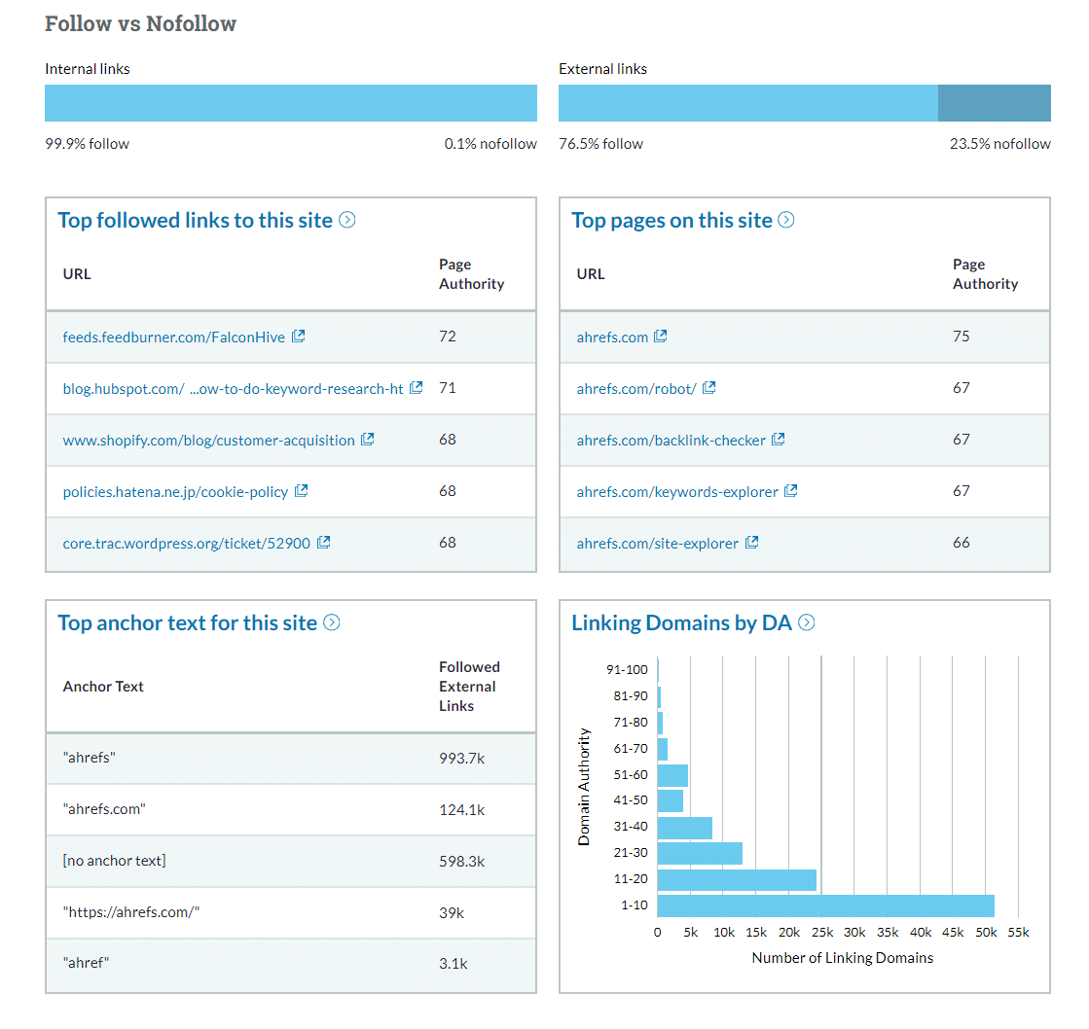
Task: Click arrow icon next to Linking Domains by DA
Action: pos(807,622)
